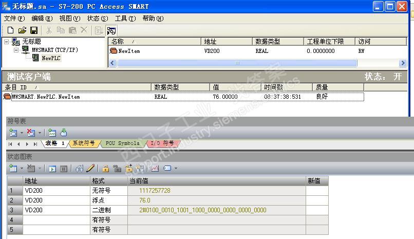This screenshot has width=414, height=239.
Task: Go to next symbol table tab arrow
Action: 27,144
